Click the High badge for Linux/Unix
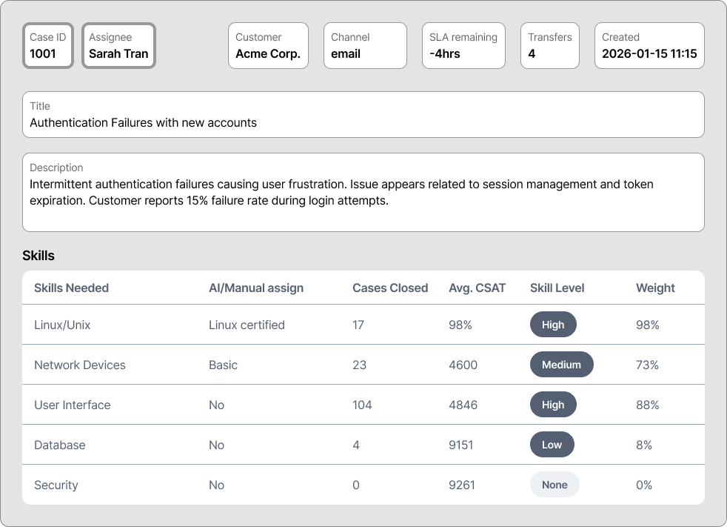 click(x=553, y=325)
